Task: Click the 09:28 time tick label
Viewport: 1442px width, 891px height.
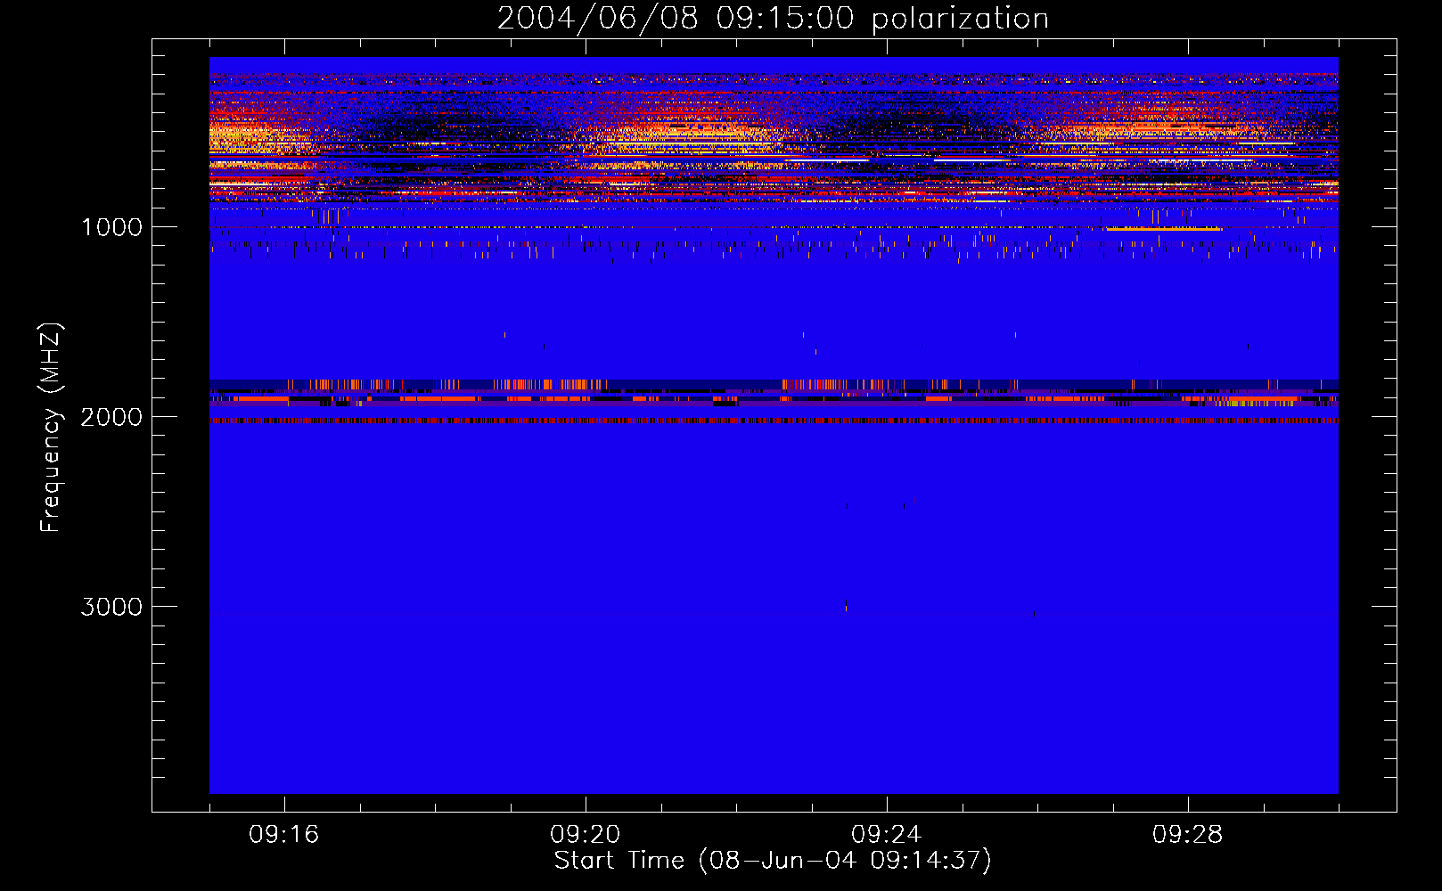Action: coord(1188,835)
